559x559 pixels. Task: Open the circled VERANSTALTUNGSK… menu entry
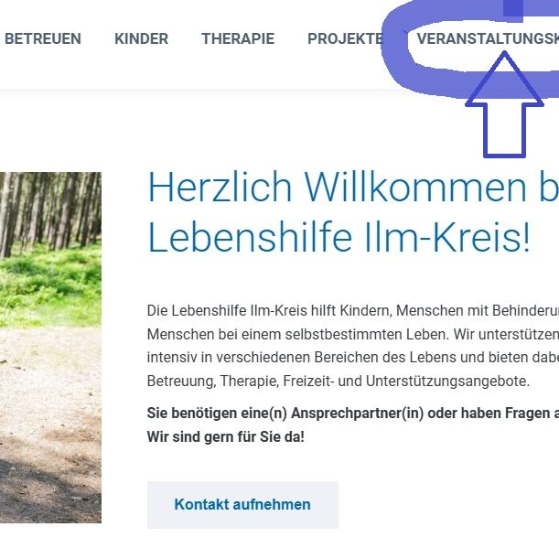488,38
